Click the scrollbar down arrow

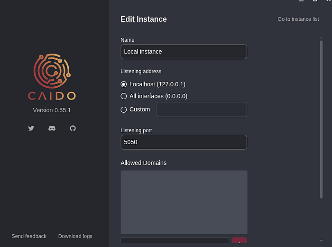(321, 241)
